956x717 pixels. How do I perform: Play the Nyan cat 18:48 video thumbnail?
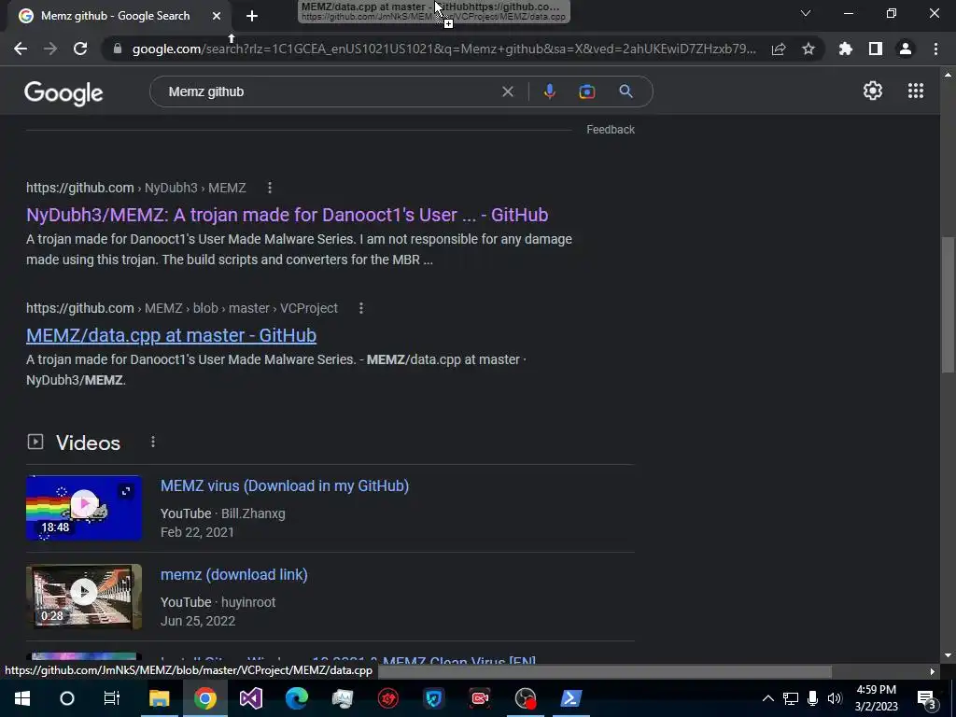[x=84, y=508]
